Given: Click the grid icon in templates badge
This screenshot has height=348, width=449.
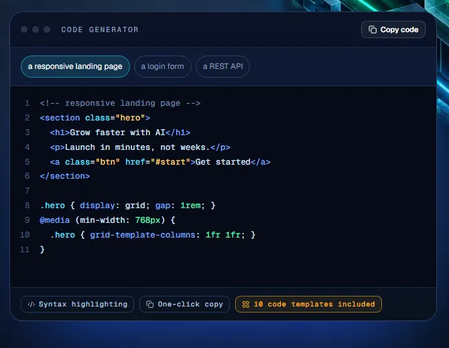Looking at the screenshot, I should pos(246,304).
